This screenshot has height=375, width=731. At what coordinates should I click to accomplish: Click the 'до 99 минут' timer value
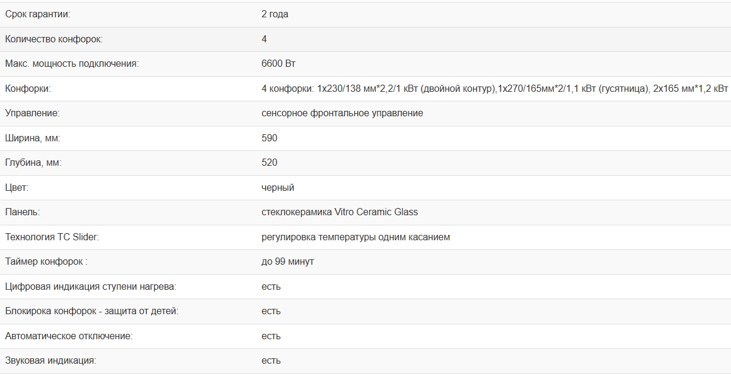[288, 262]
